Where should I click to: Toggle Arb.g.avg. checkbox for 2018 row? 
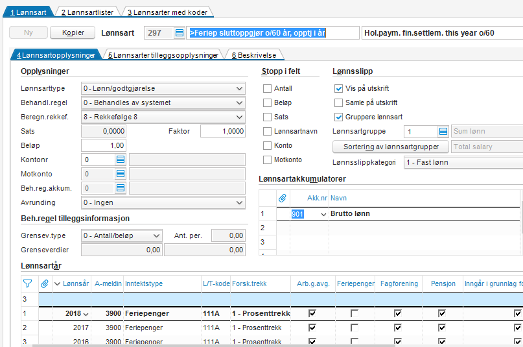click(x=312, y=313)
